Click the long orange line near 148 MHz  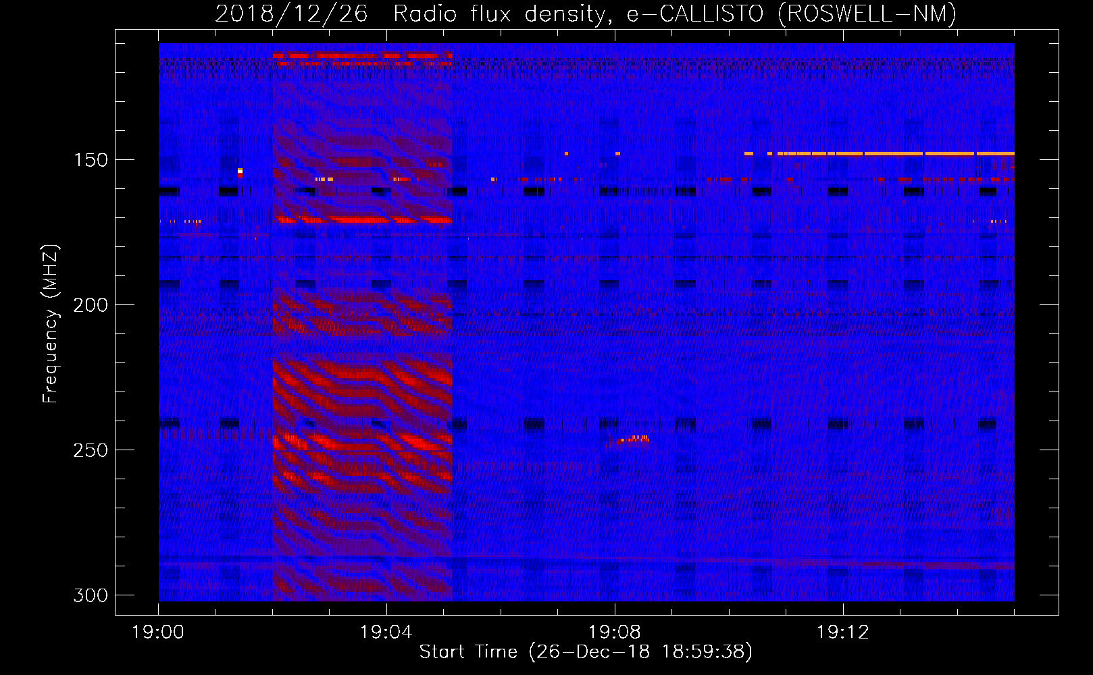pos(879,154)
